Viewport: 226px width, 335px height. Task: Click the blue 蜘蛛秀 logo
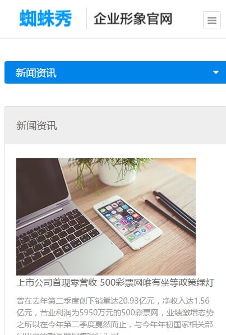45,19
